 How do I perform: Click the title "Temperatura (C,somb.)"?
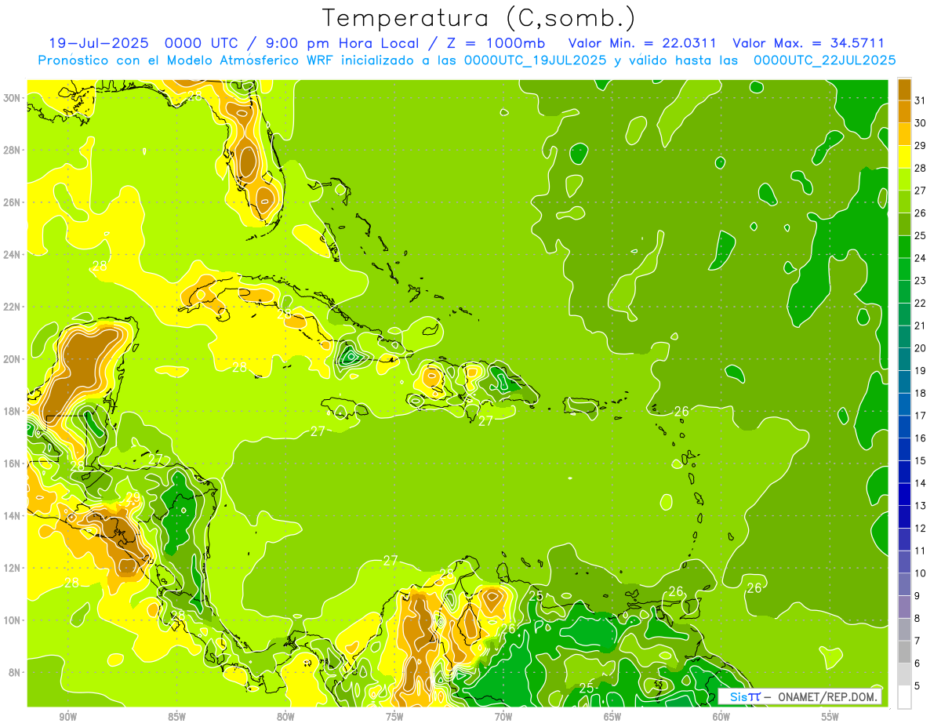pyautogui.click(x=478, y=18)
